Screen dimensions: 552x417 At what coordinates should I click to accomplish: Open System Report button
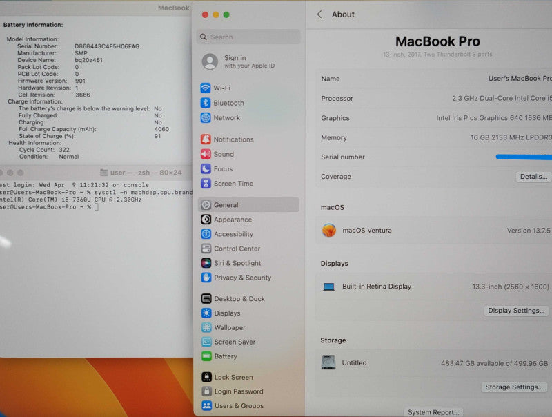click(433, 412)
